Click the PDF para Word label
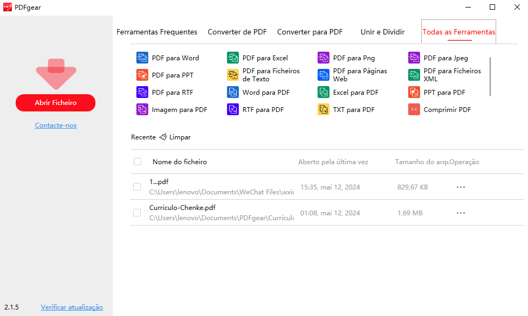 [x=175, y=58]
